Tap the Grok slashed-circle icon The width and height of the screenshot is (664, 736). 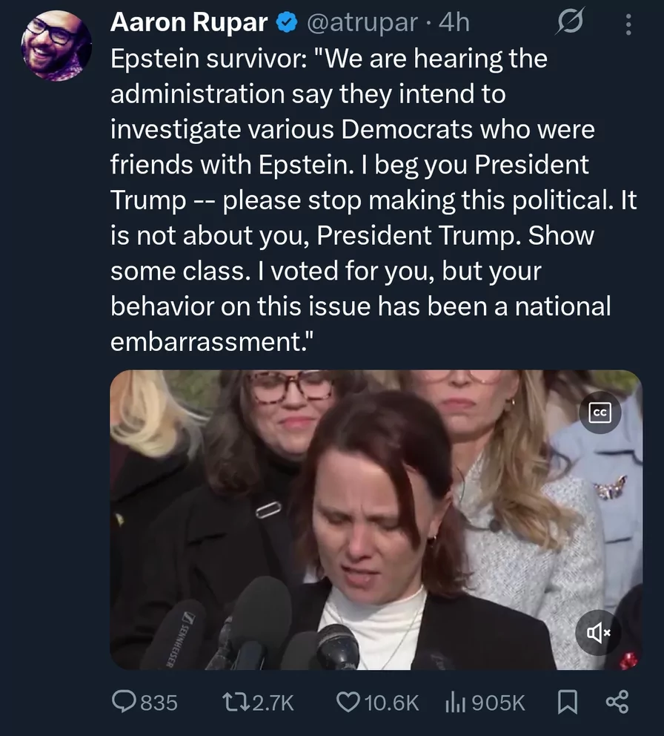tap(571, 23)
